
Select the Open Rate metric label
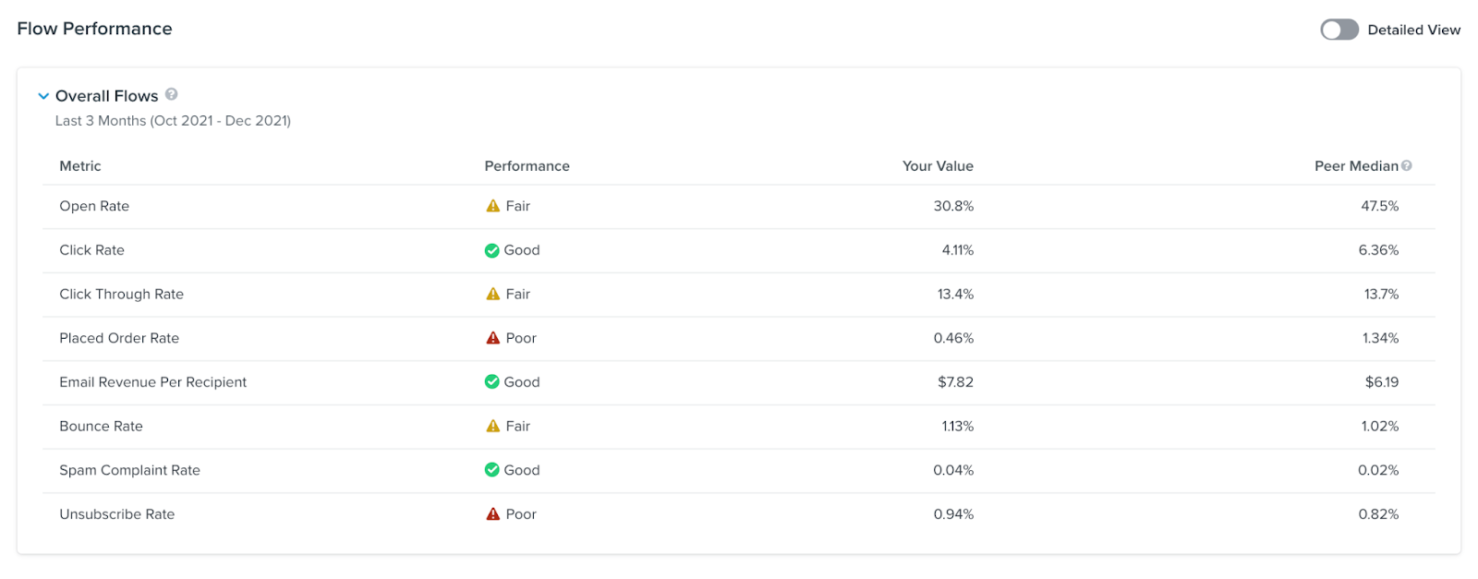[x=93, y=206]
